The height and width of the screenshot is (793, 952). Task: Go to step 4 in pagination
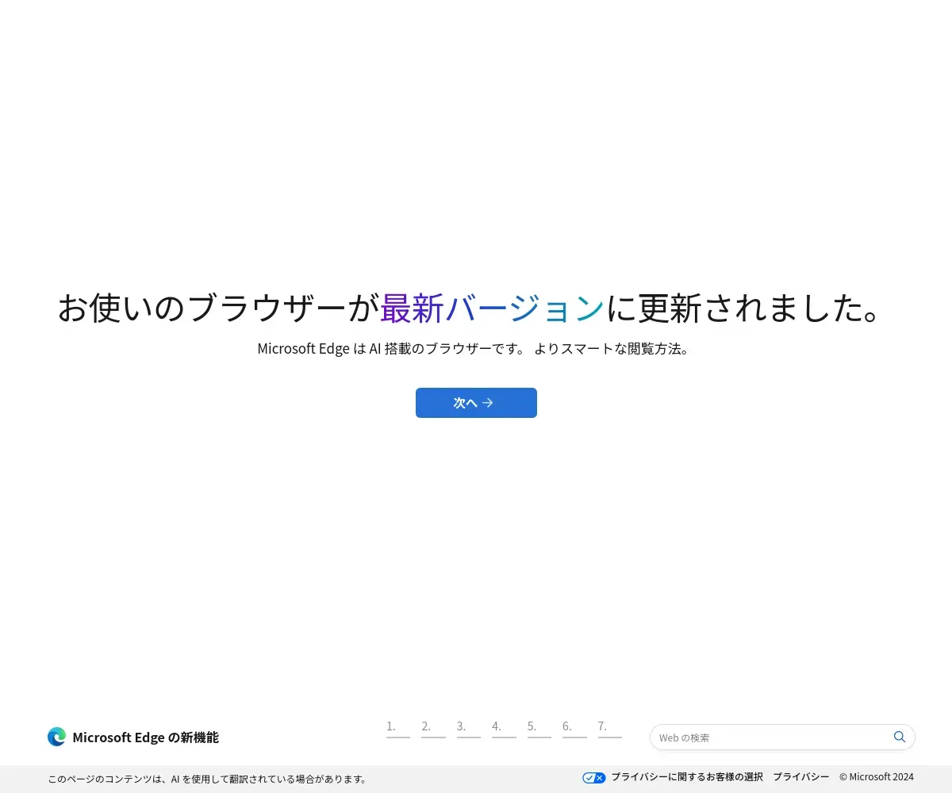(x=504, y=728)
